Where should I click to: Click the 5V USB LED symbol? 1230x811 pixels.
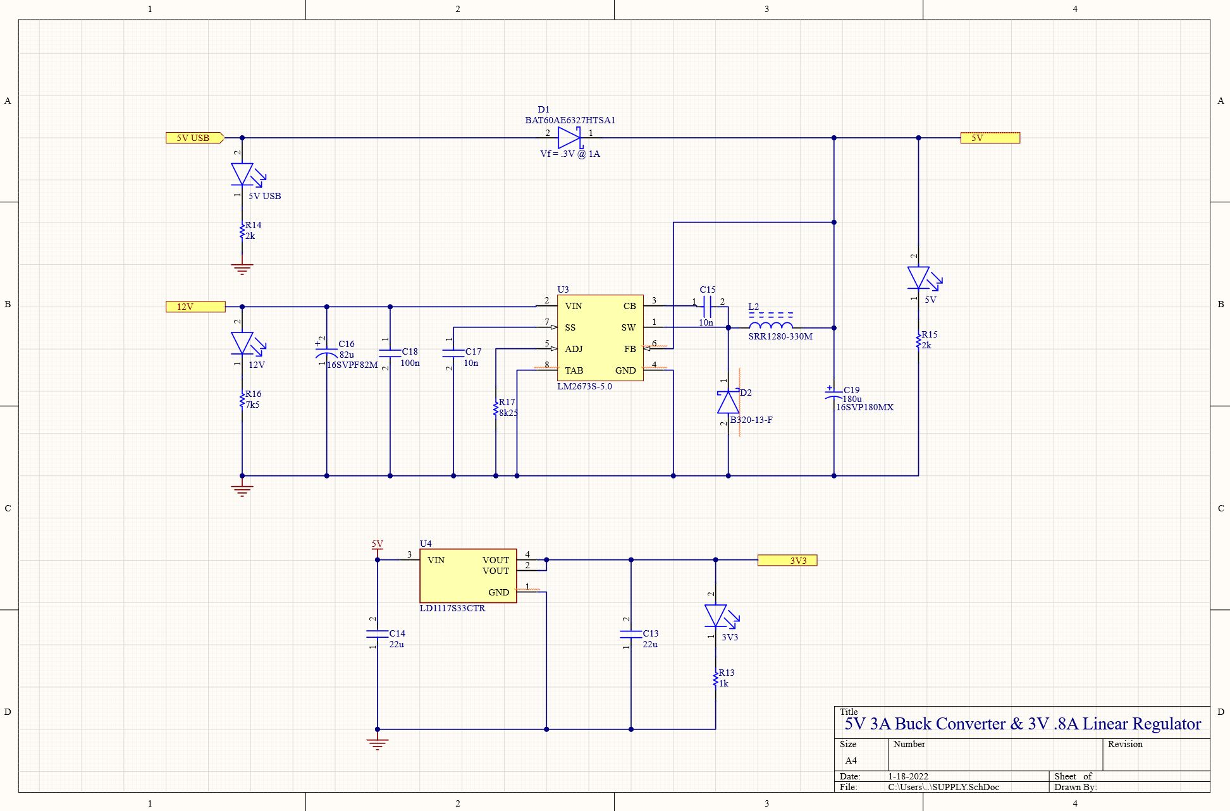pos(242,174)
